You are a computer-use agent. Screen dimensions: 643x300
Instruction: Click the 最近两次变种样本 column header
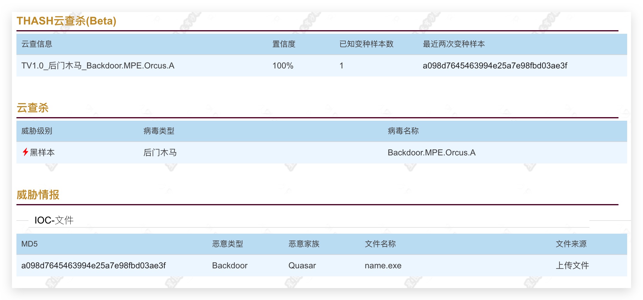click(454, 44)
